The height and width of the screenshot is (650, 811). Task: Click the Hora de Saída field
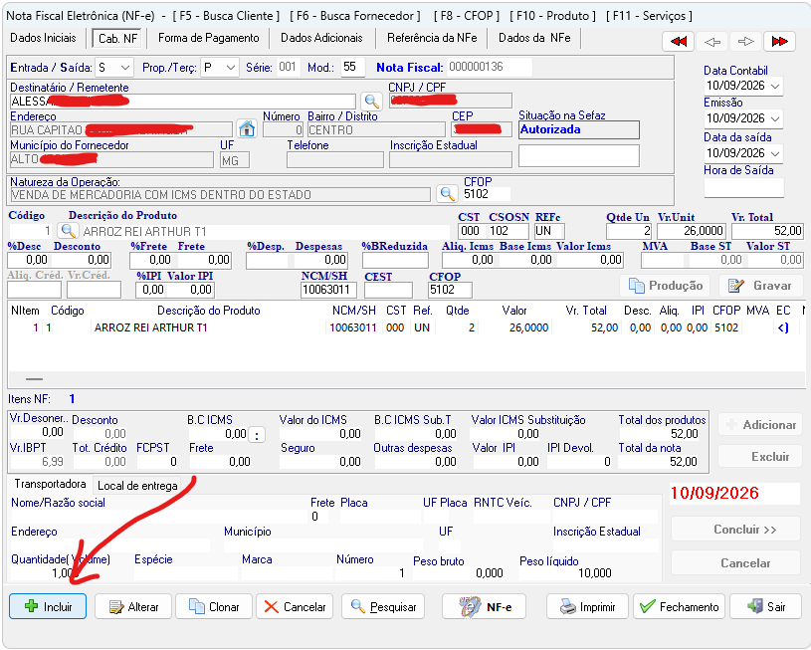(743, 188)
